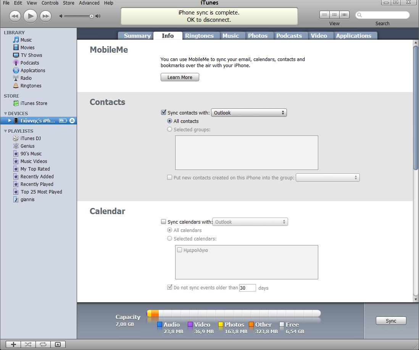Check the Ημερολόγιο calendar checkbox
Image resolution: width=419 pixels, height=350 pixels.
point(180,250)
